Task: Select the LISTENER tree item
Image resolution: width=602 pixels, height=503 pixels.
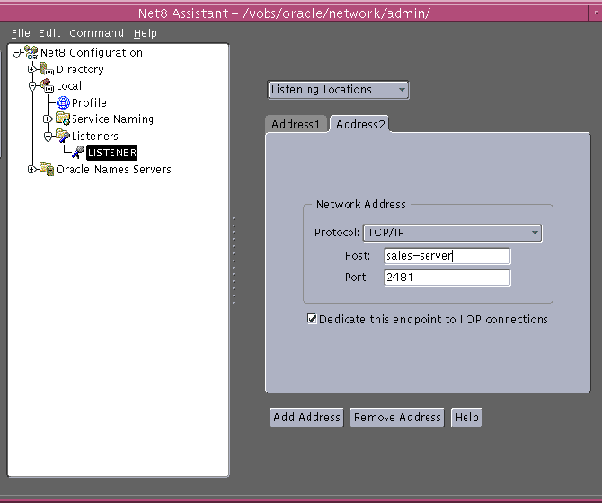Action: pos(111,153)
